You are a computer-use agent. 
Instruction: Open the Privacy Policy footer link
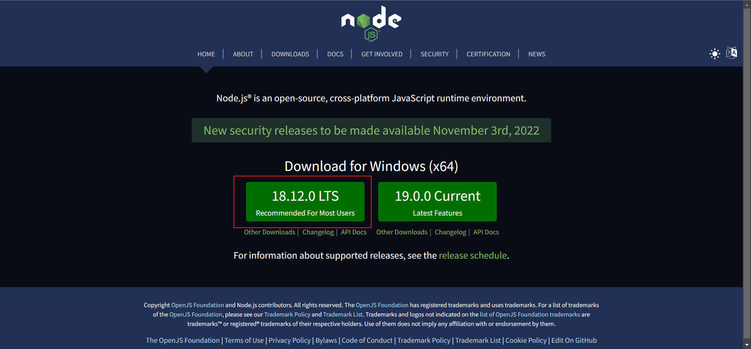coord(289,340)
